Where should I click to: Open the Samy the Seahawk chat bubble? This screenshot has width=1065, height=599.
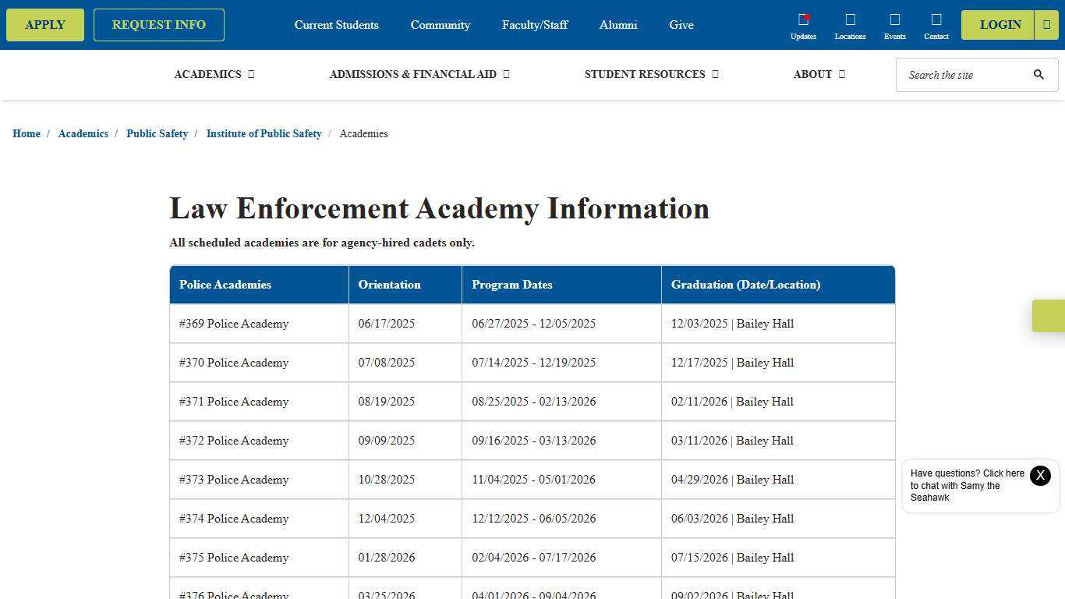pyautogui.click(x=967, y=485)
